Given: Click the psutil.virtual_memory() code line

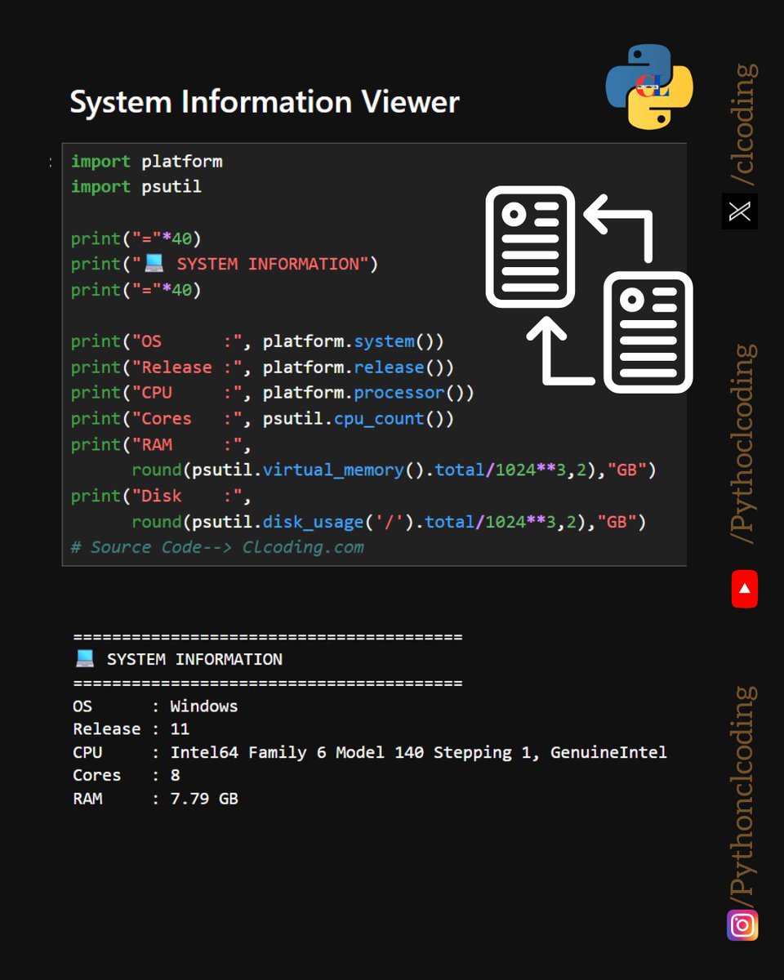Looking at the screenshot, I should pos(394,470).
